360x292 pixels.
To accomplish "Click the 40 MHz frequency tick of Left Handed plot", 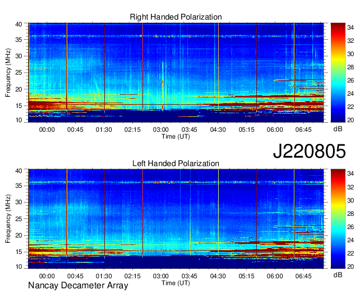I will pyautogui.click(x=19, y=170).
